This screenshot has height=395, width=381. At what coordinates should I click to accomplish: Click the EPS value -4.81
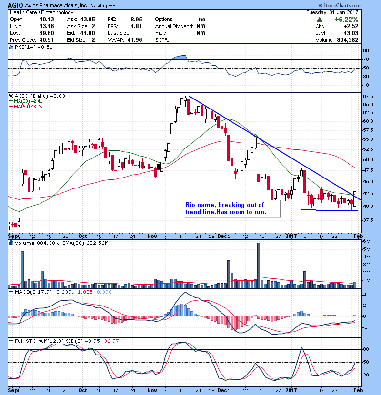(x=135, y=26)
